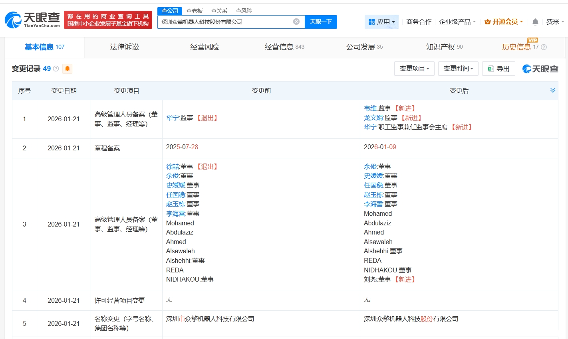568x339 pixels.
Task: Switch to 法律诉讼 tab
Action: (125, 47)
